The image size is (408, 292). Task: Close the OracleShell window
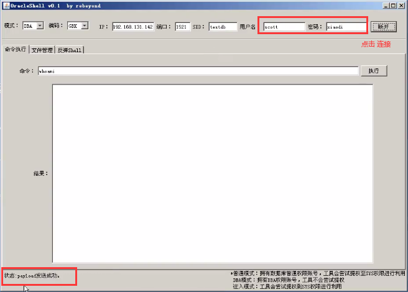click(x=402, y=5)
